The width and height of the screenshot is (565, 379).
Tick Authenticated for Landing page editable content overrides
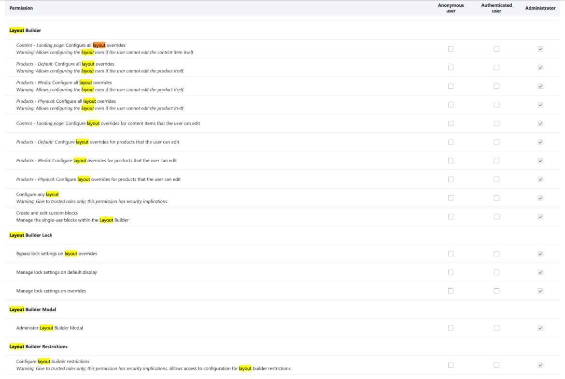(x=496, y=124)
